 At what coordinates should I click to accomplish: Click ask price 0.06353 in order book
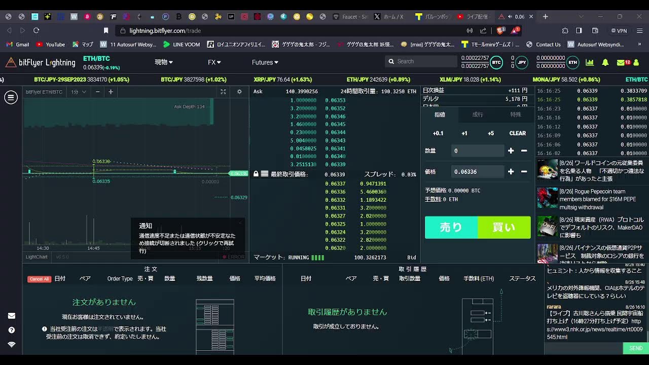(x=335, y=100)
